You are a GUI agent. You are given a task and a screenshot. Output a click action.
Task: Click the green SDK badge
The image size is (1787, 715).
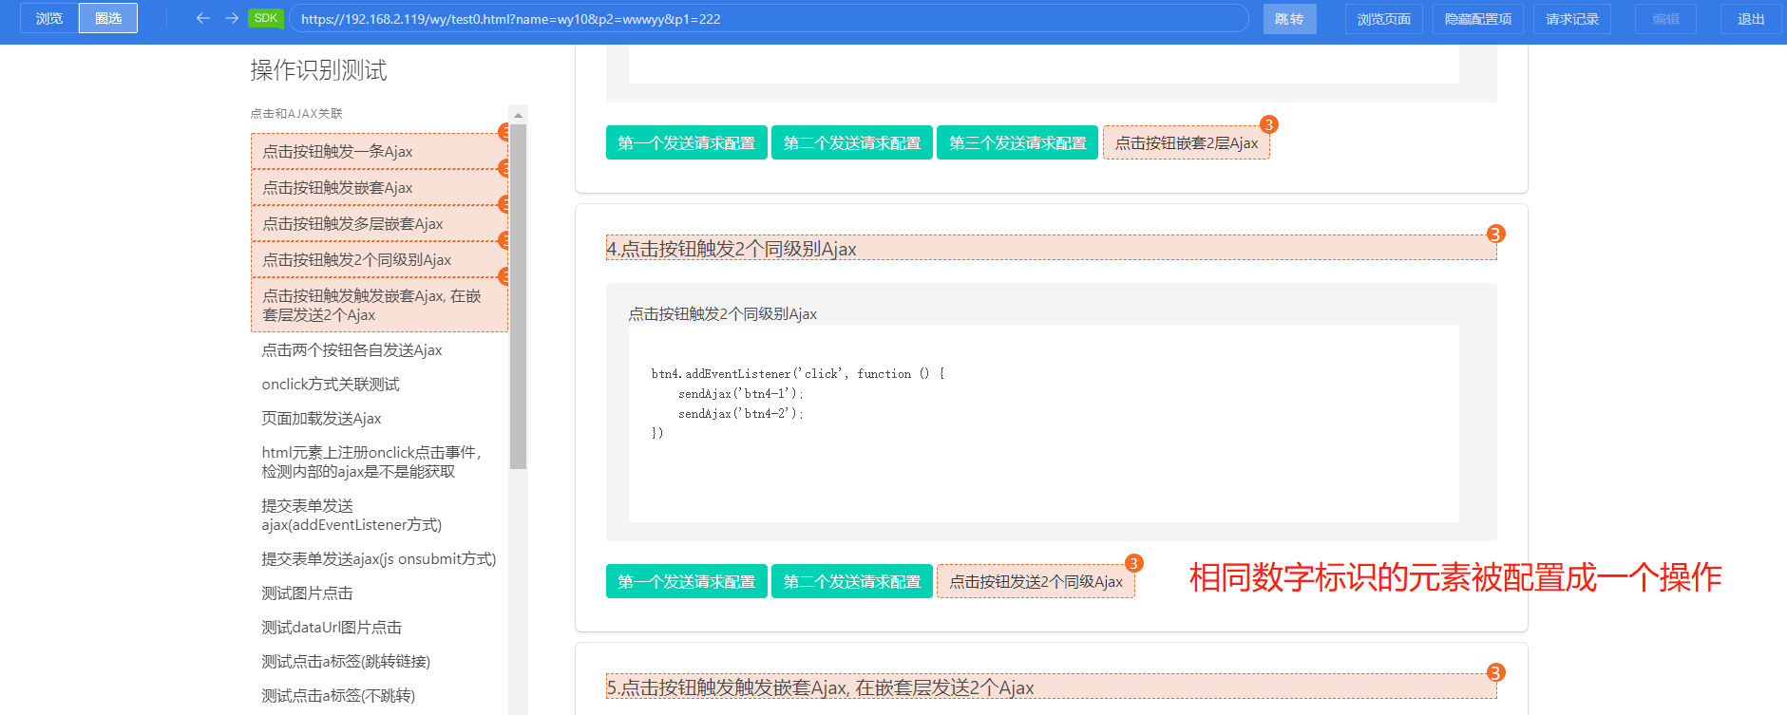266,18
